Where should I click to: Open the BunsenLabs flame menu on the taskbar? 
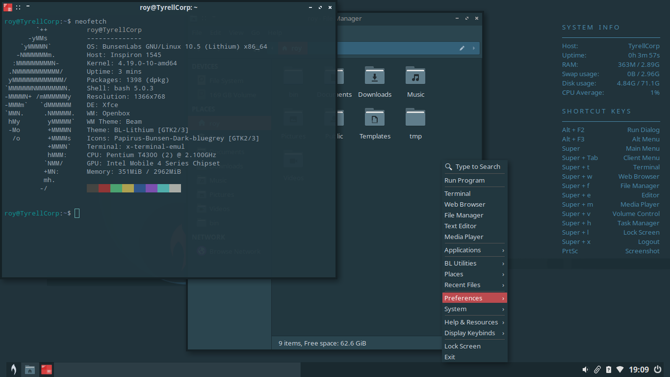(14, 370)
